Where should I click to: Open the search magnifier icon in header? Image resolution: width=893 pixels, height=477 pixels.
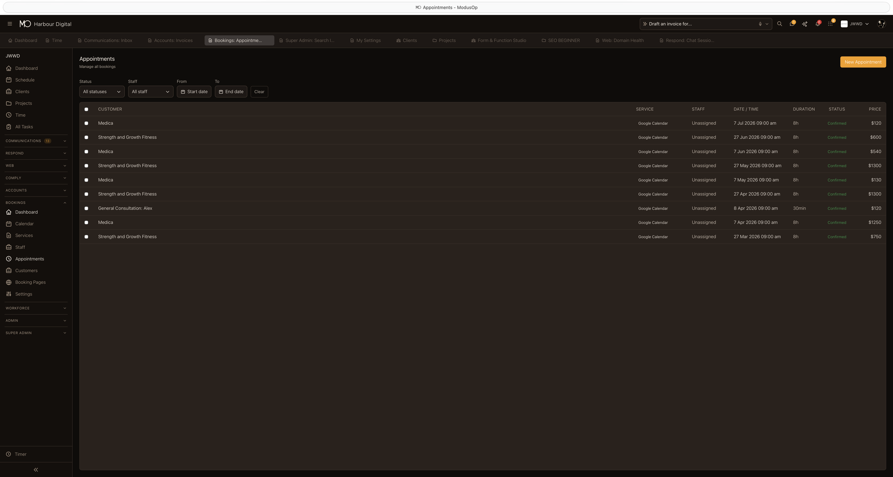click(x=780, y=24)
